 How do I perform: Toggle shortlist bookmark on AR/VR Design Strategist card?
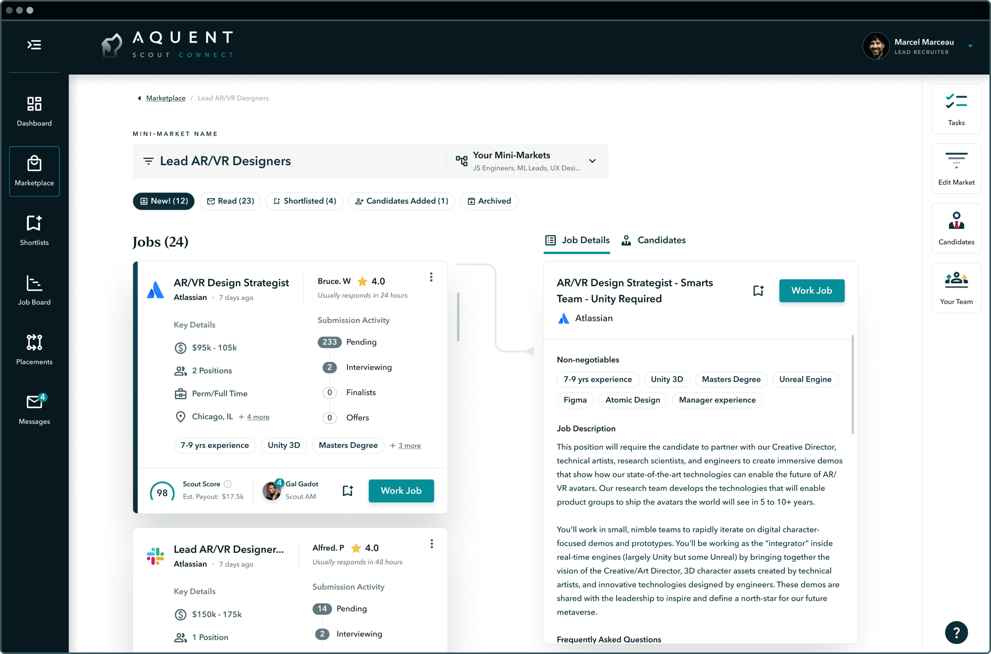tap(348, 491)
